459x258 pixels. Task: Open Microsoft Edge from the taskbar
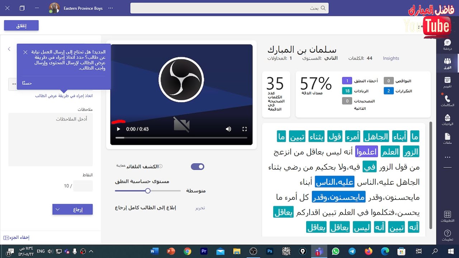[385, 251]
